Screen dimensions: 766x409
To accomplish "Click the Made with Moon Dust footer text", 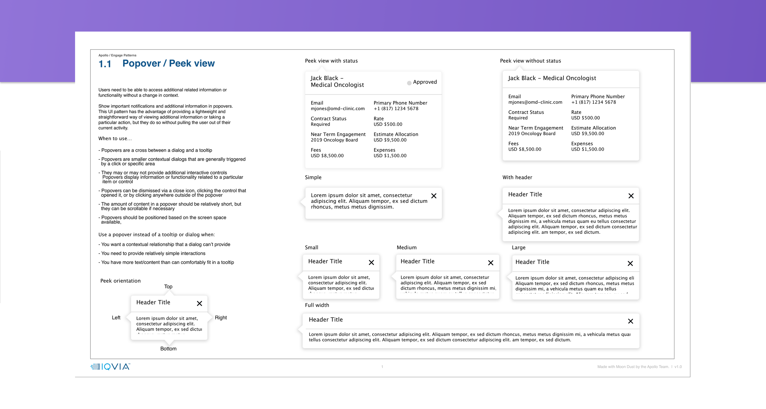I will tap(633, 367).
